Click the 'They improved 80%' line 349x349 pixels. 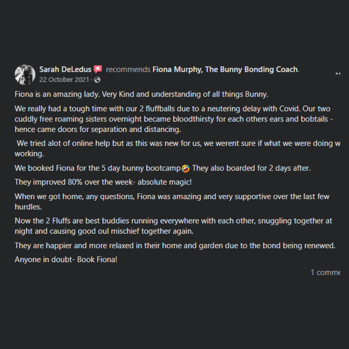tap(103, 182)
